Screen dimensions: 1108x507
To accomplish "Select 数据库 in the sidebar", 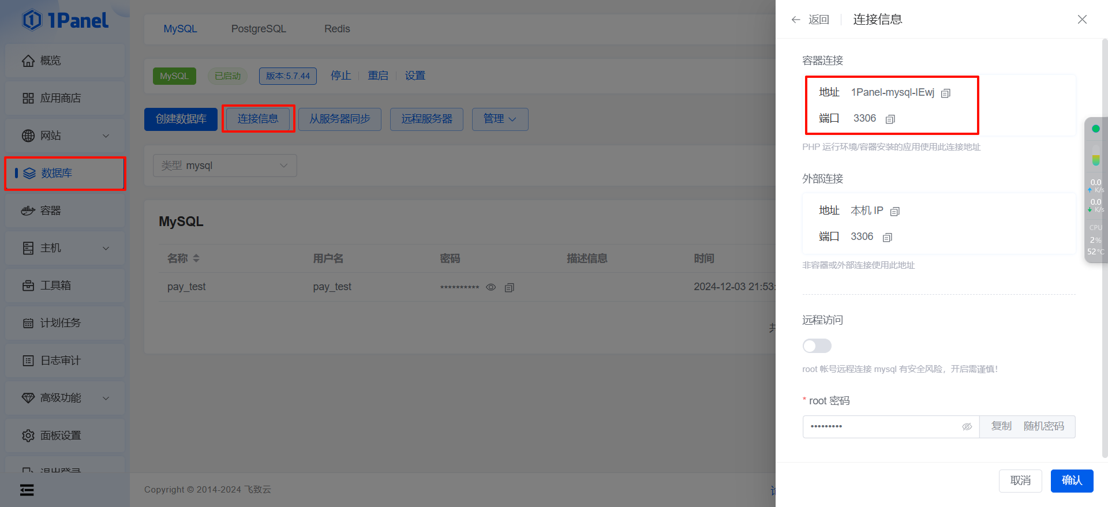I will point(65,173).
